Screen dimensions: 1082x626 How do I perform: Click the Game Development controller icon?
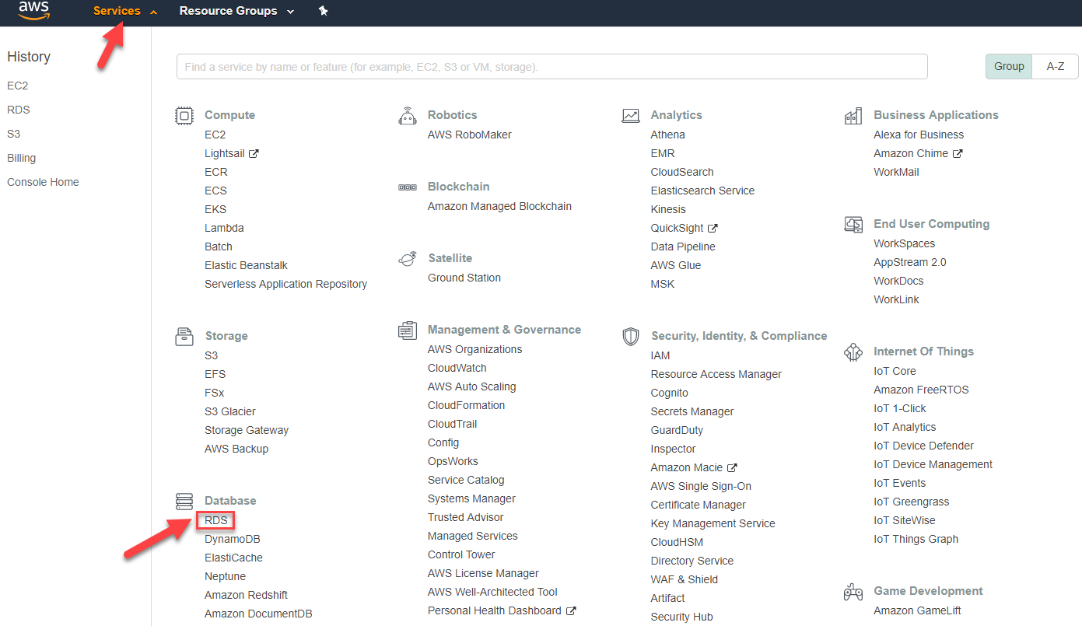click(x=853, y=592)
